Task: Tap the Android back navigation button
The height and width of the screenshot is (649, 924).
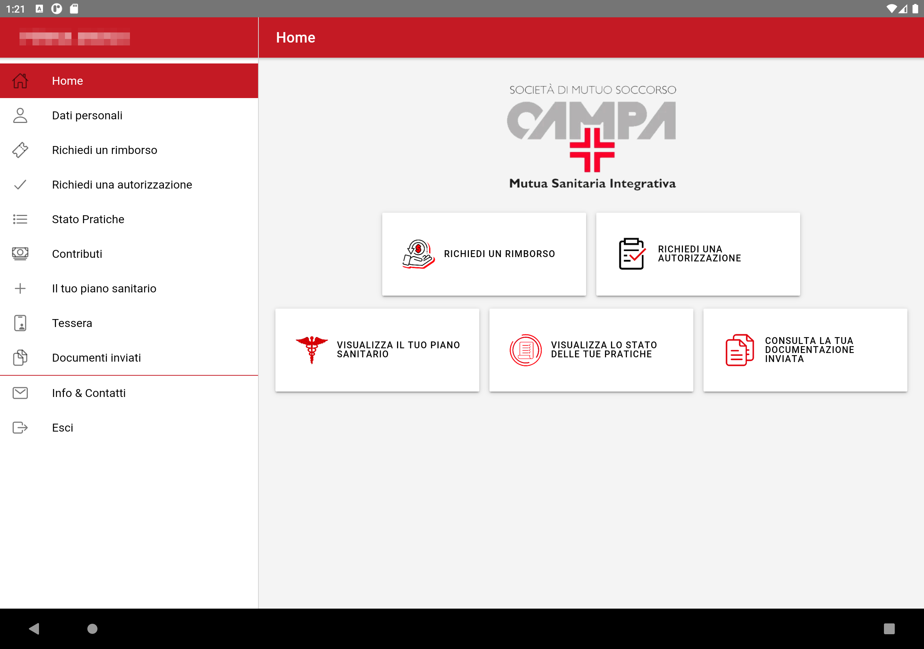Action: 34,628
